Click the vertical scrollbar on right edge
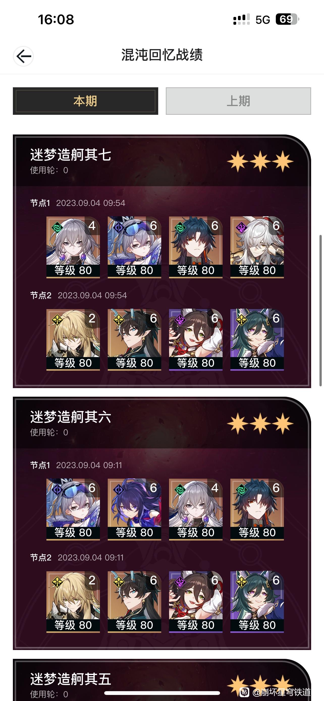 [320, 310]
